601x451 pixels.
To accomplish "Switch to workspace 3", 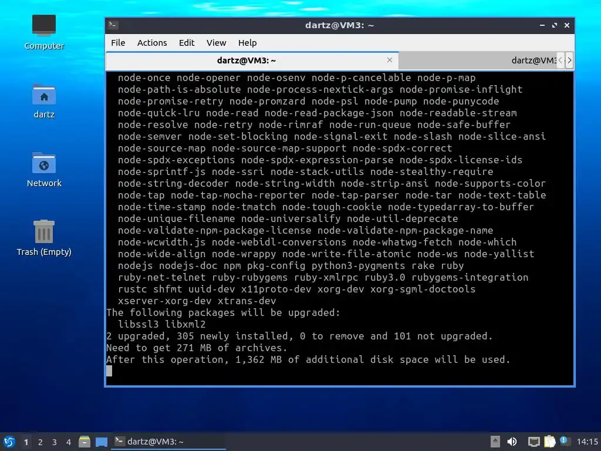I will [x=55, y=442].
